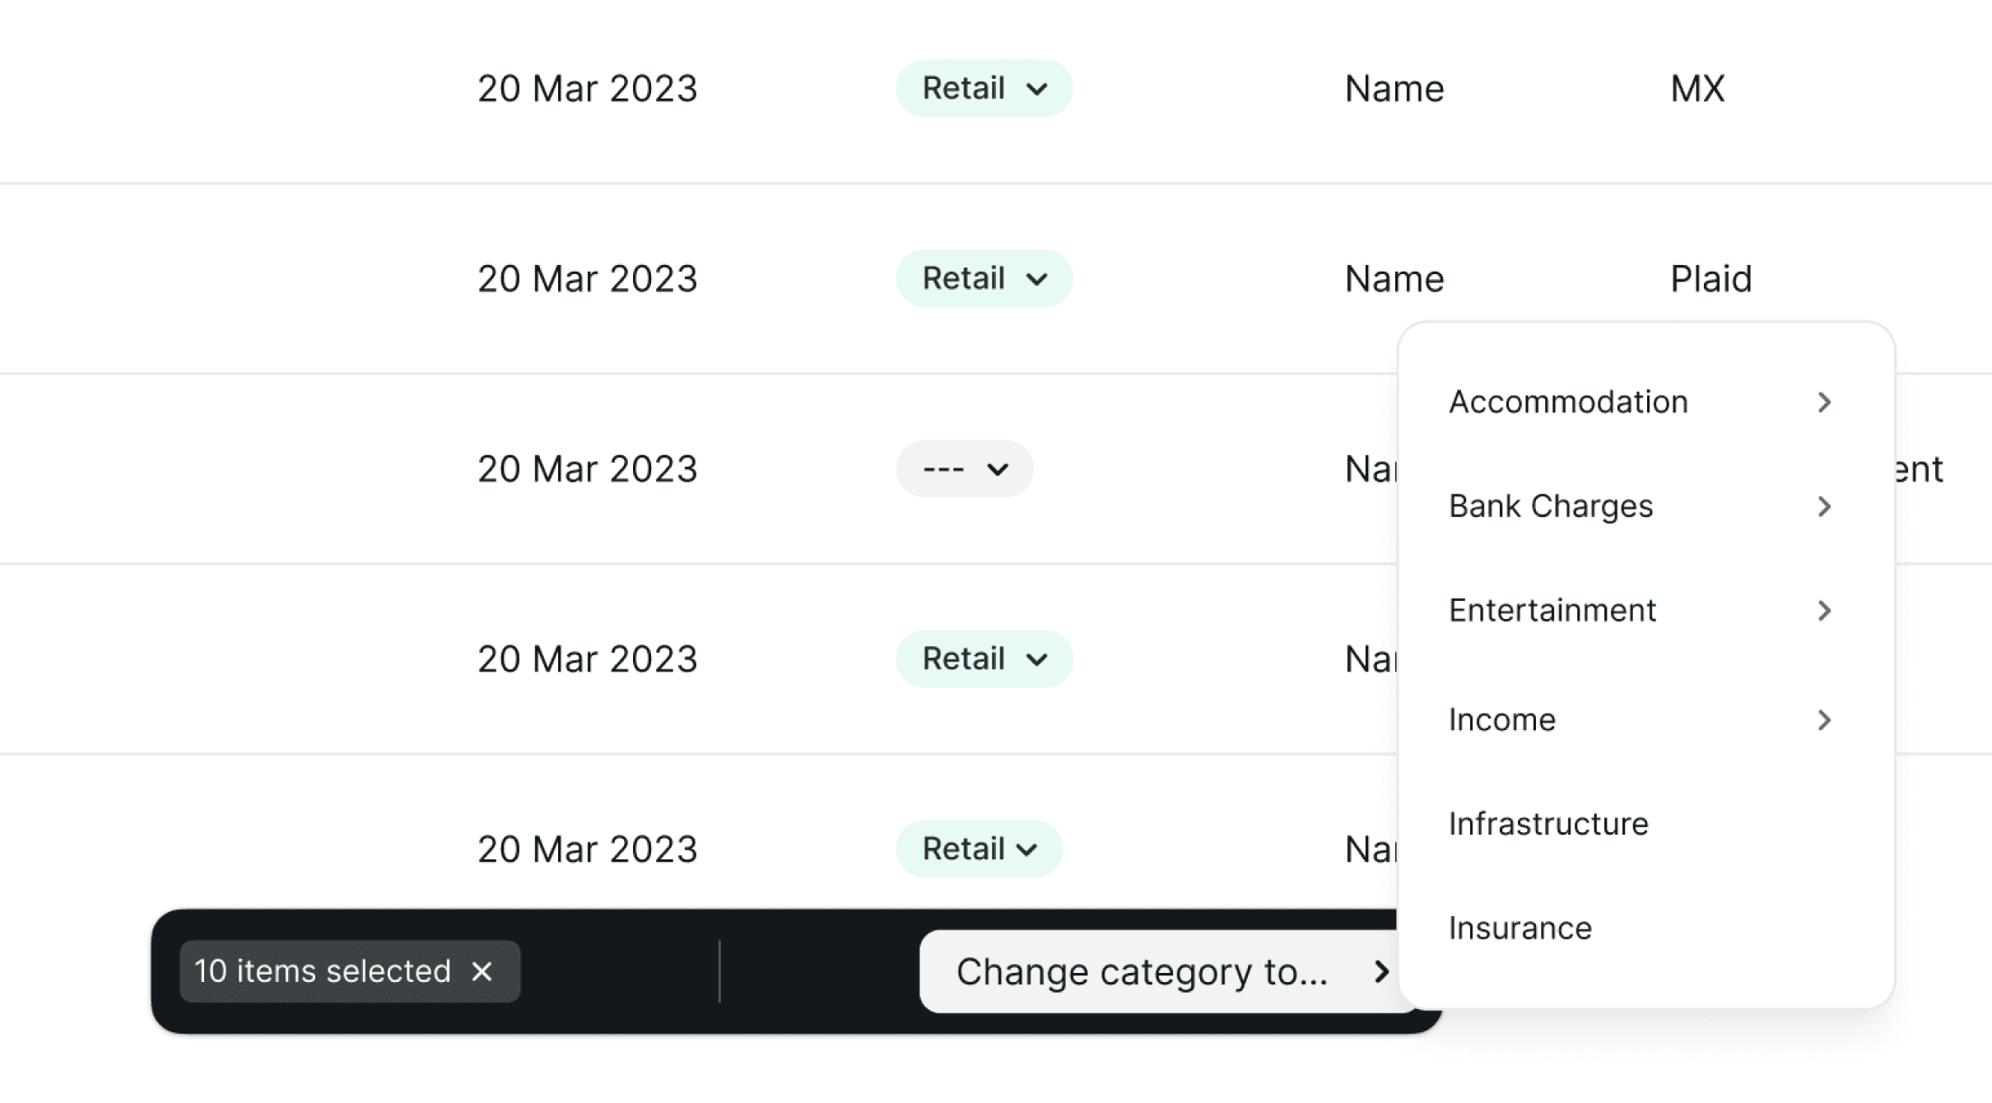Clear selection with the X icon
The image size is (1992, 1103).
point(482,971)
